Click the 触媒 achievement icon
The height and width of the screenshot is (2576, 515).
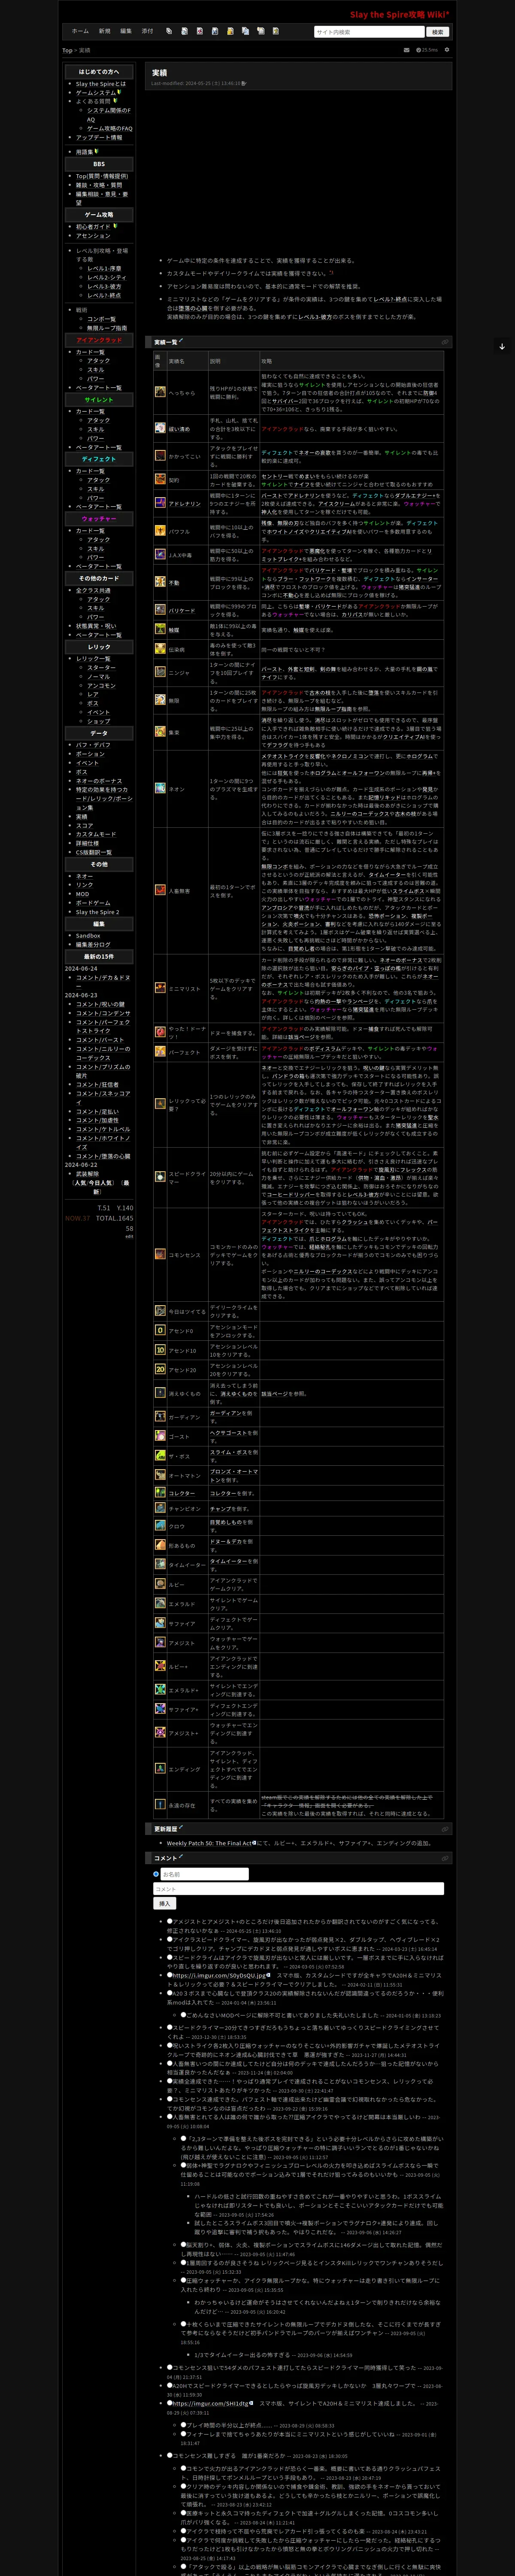click(x=160, y=629)
